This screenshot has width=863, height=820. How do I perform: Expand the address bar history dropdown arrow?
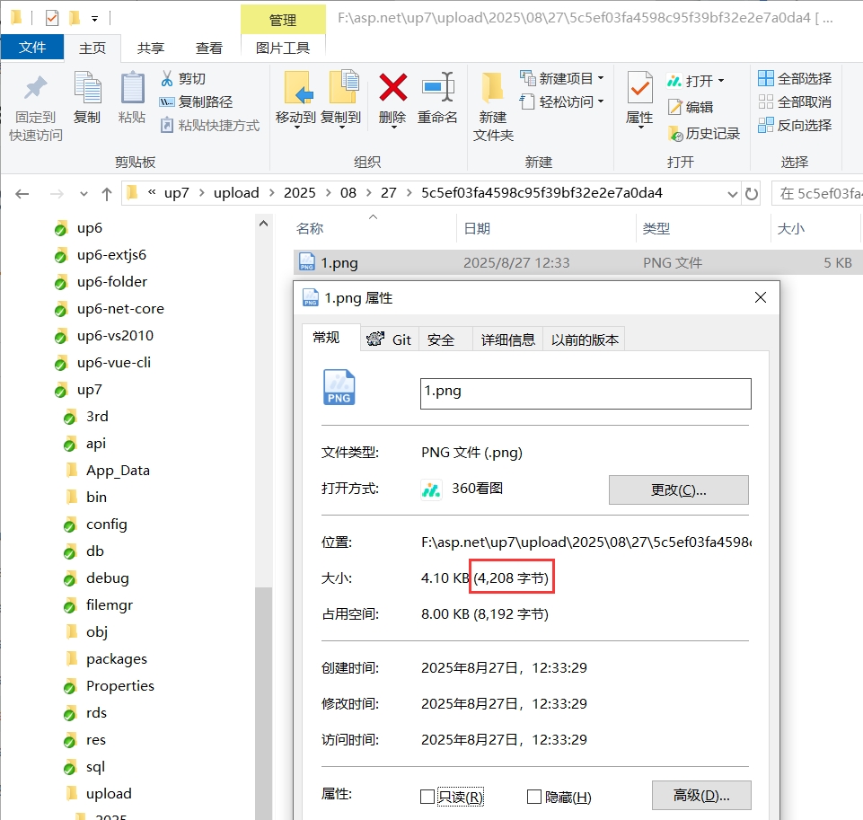point(732,194)
